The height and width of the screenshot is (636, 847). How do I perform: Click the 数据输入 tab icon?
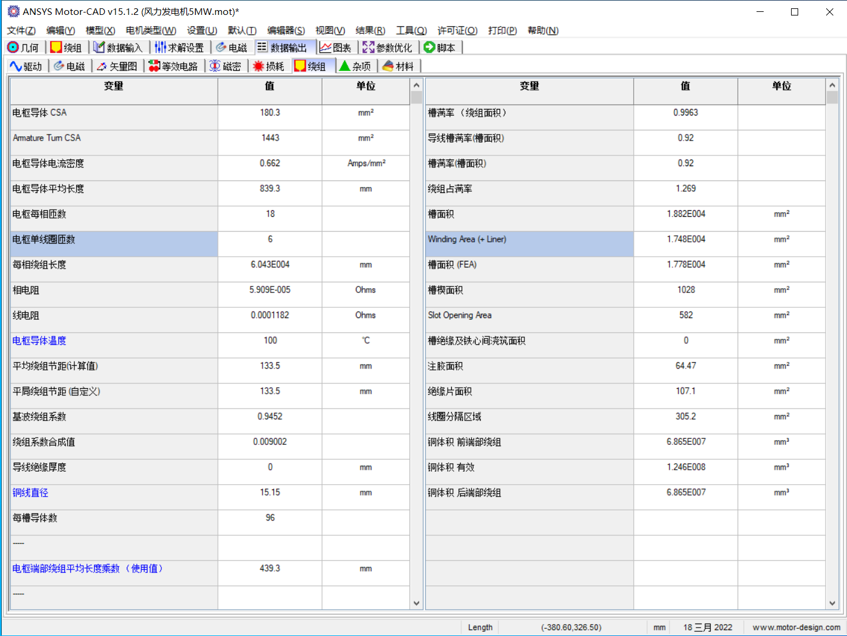(99, 48)
